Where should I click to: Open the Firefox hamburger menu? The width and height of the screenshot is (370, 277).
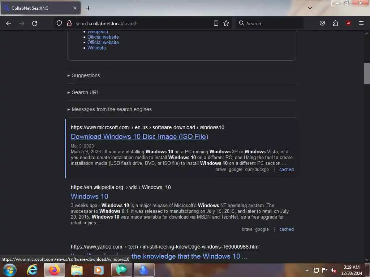[x=361, y=23]
